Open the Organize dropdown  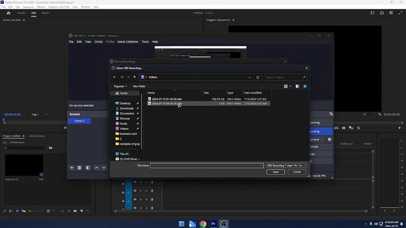[120, 86]
